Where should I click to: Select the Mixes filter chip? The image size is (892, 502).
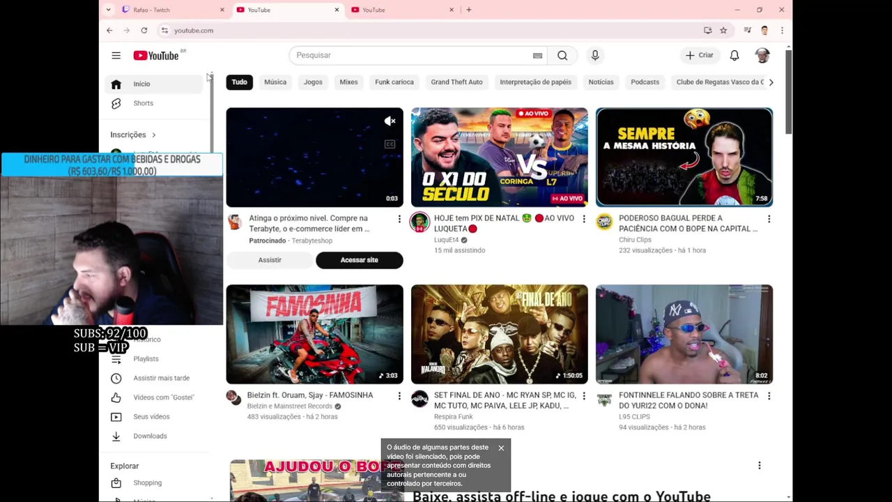[x=348, y=82]
